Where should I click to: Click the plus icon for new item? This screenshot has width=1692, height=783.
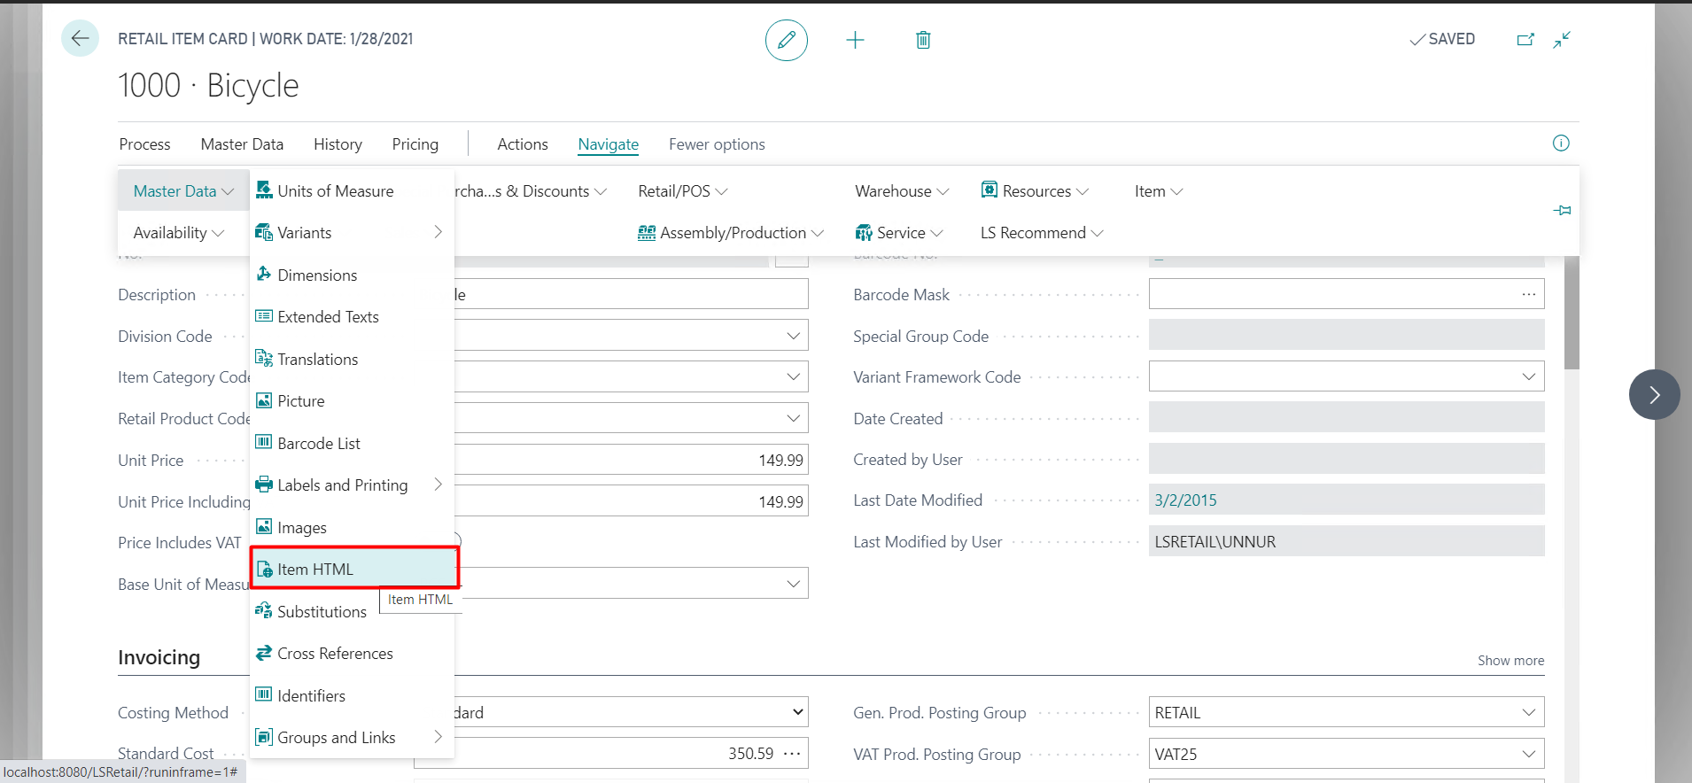[x=855, y=40]
